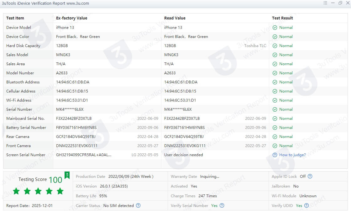Open the title bar hamburger menu

[325, 3]
